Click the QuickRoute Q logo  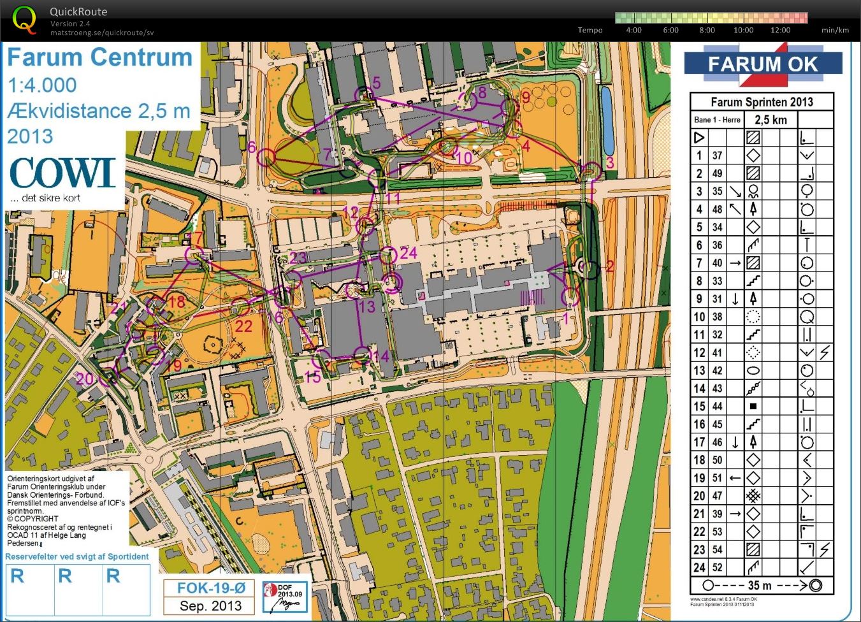(24, 20)
